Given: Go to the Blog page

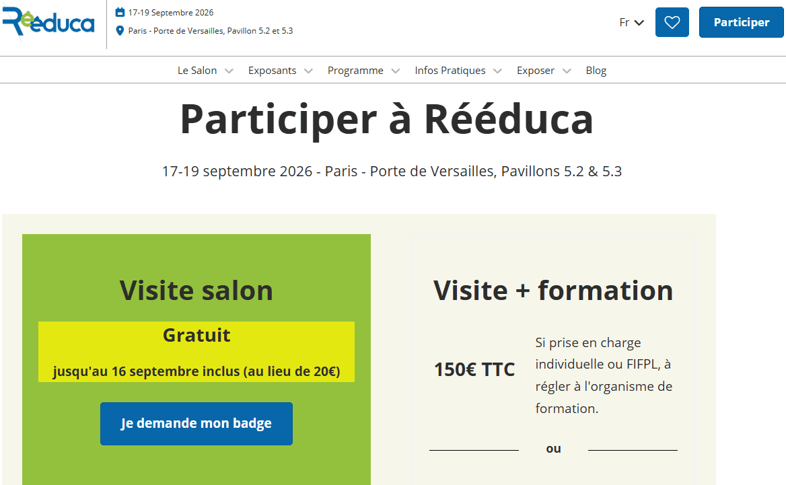Looking at the screenshot, I should [x=596, y=70].
